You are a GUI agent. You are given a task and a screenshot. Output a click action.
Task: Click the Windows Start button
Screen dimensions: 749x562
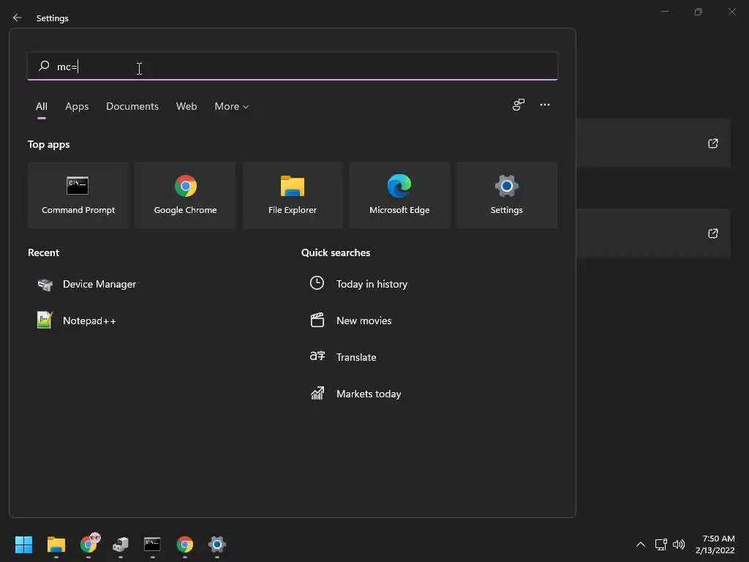(23, 544)
